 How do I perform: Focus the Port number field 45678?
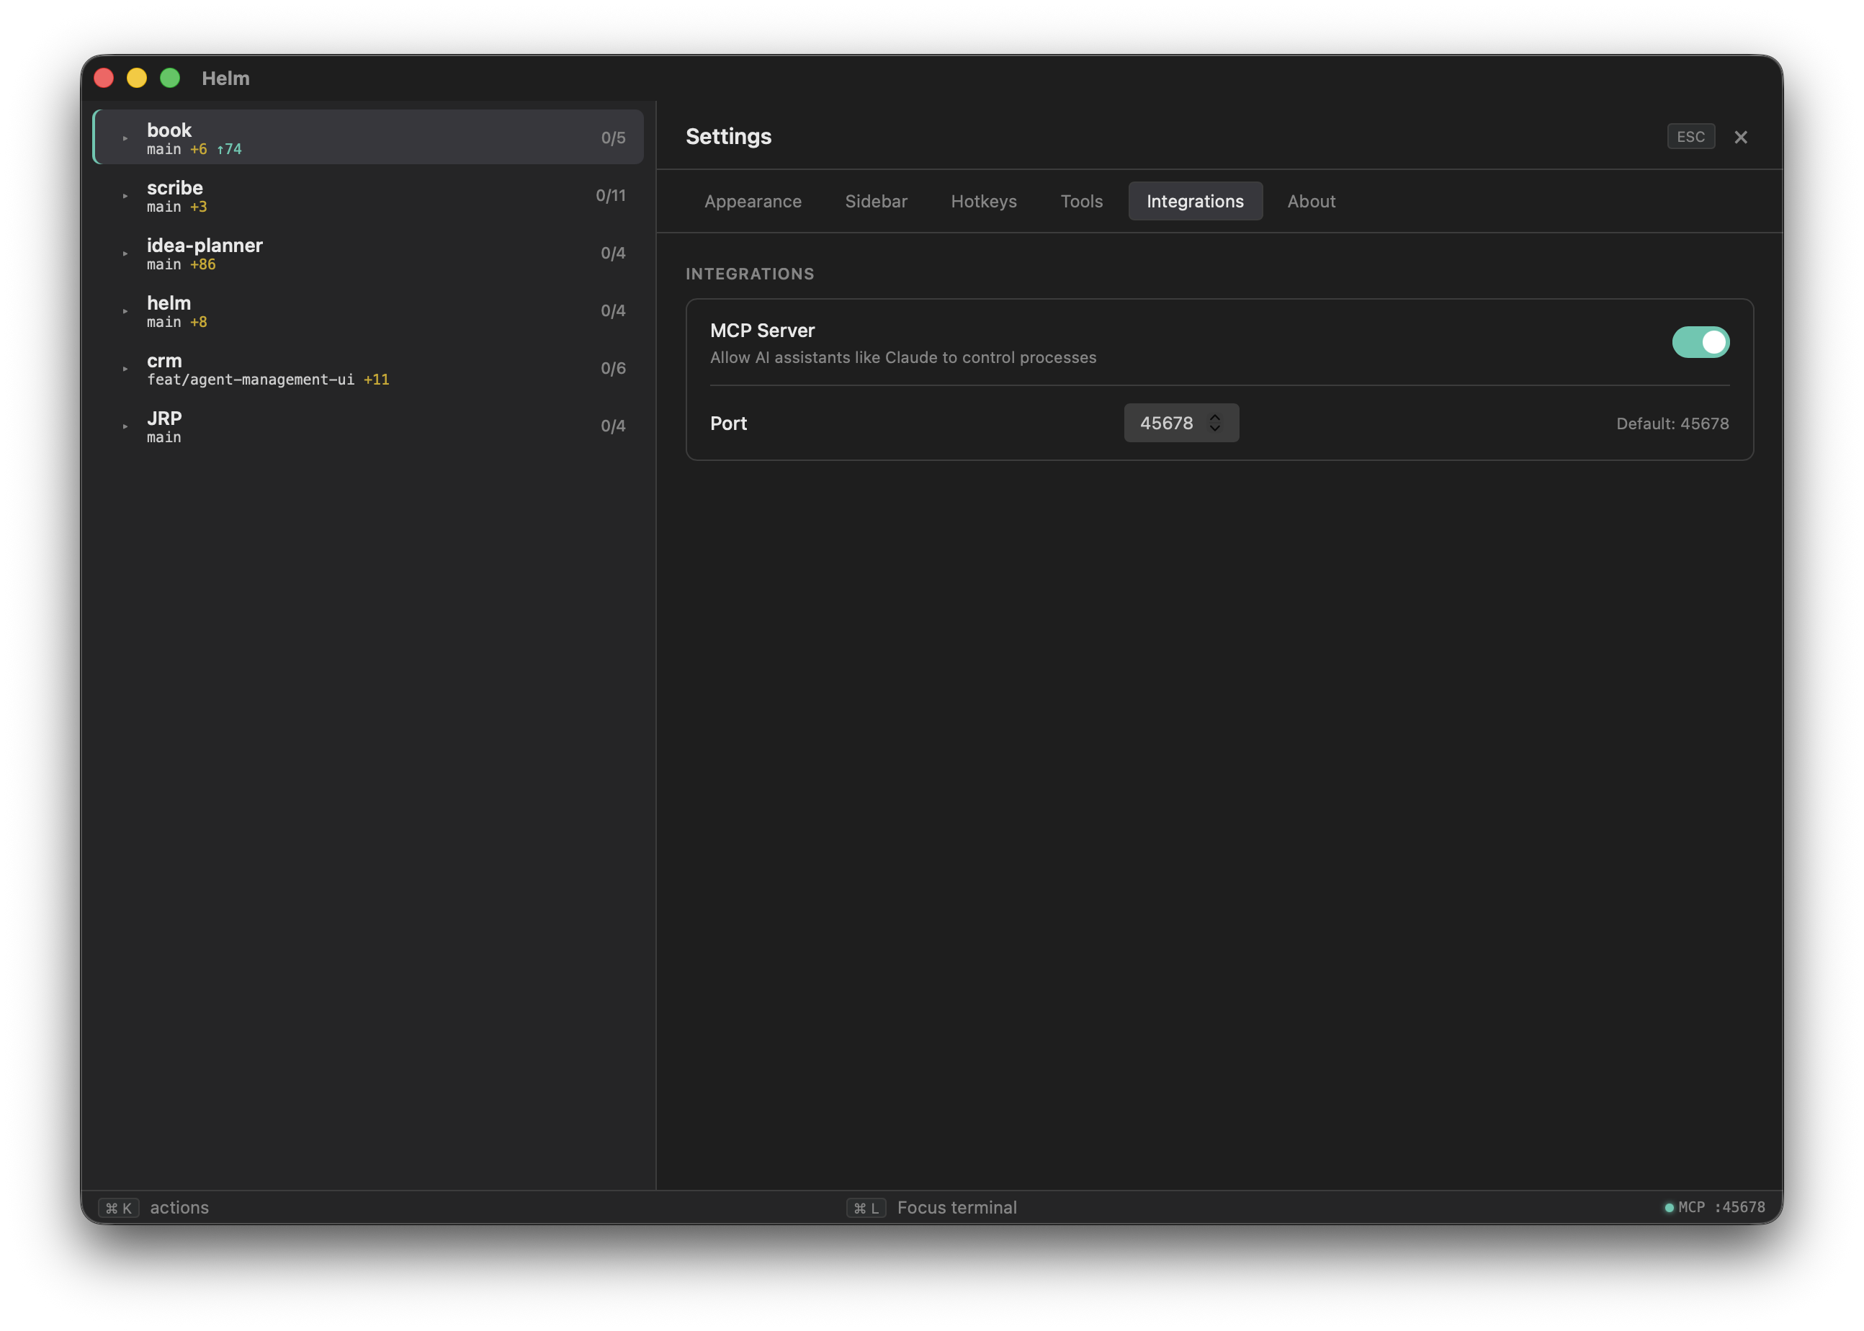(1180, 423)
